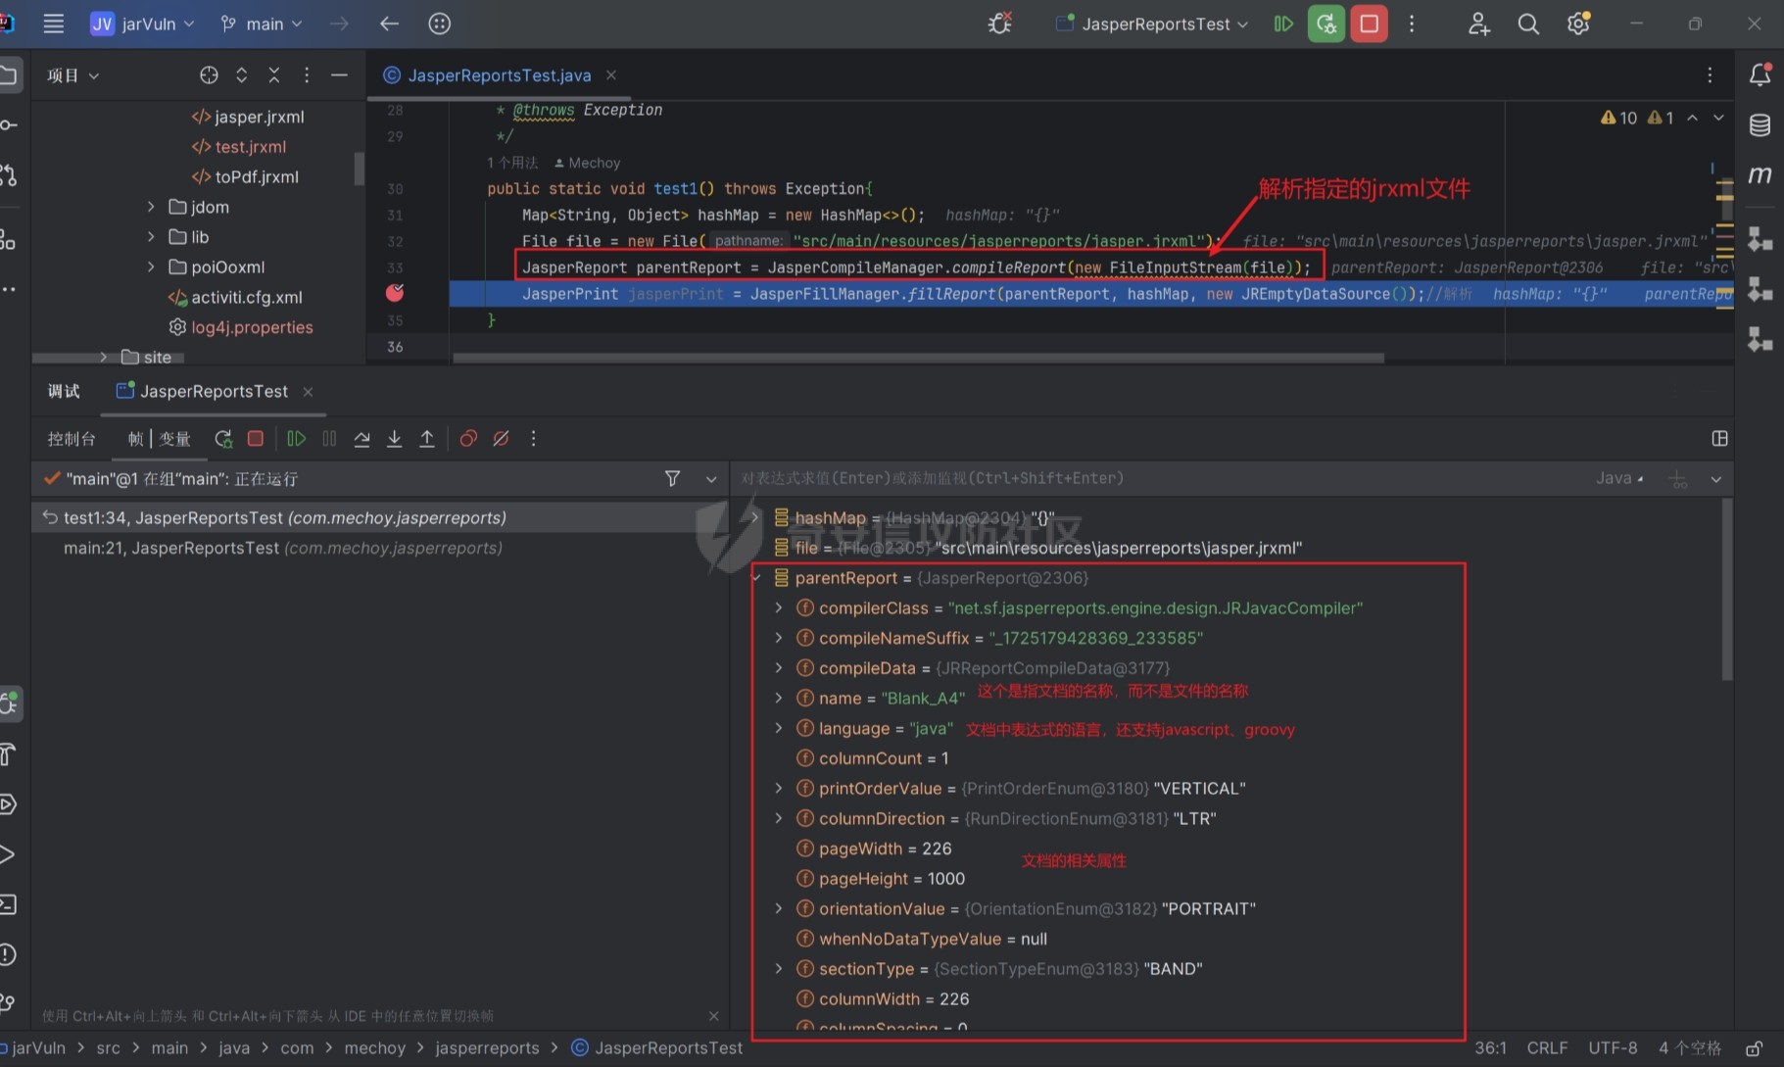This screenshot has width=1784, height=1067.
Task: Open IDE settings gear
Action: click(1578, 24)
